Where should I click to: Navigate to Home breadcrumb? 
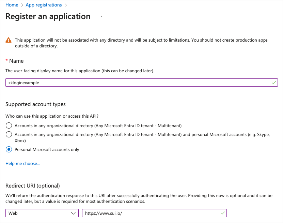(12, 5)
